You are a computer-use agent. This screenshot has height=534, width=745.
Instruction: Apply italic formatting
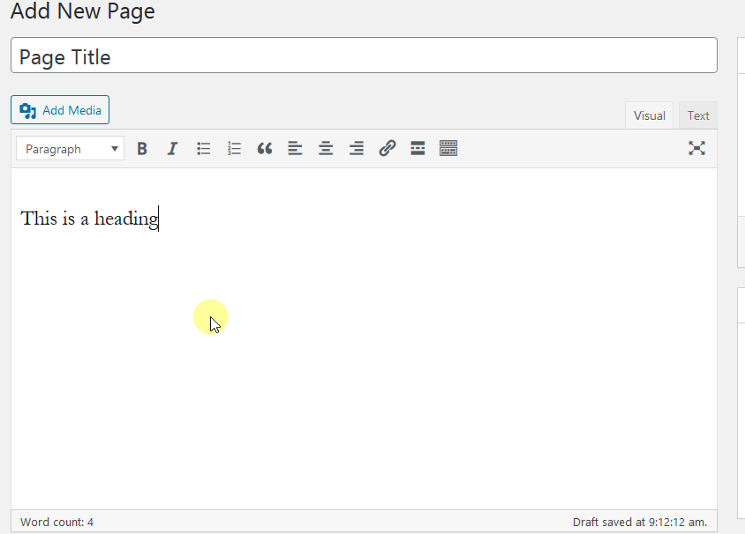pyautogui.click(x=172, y=149)
